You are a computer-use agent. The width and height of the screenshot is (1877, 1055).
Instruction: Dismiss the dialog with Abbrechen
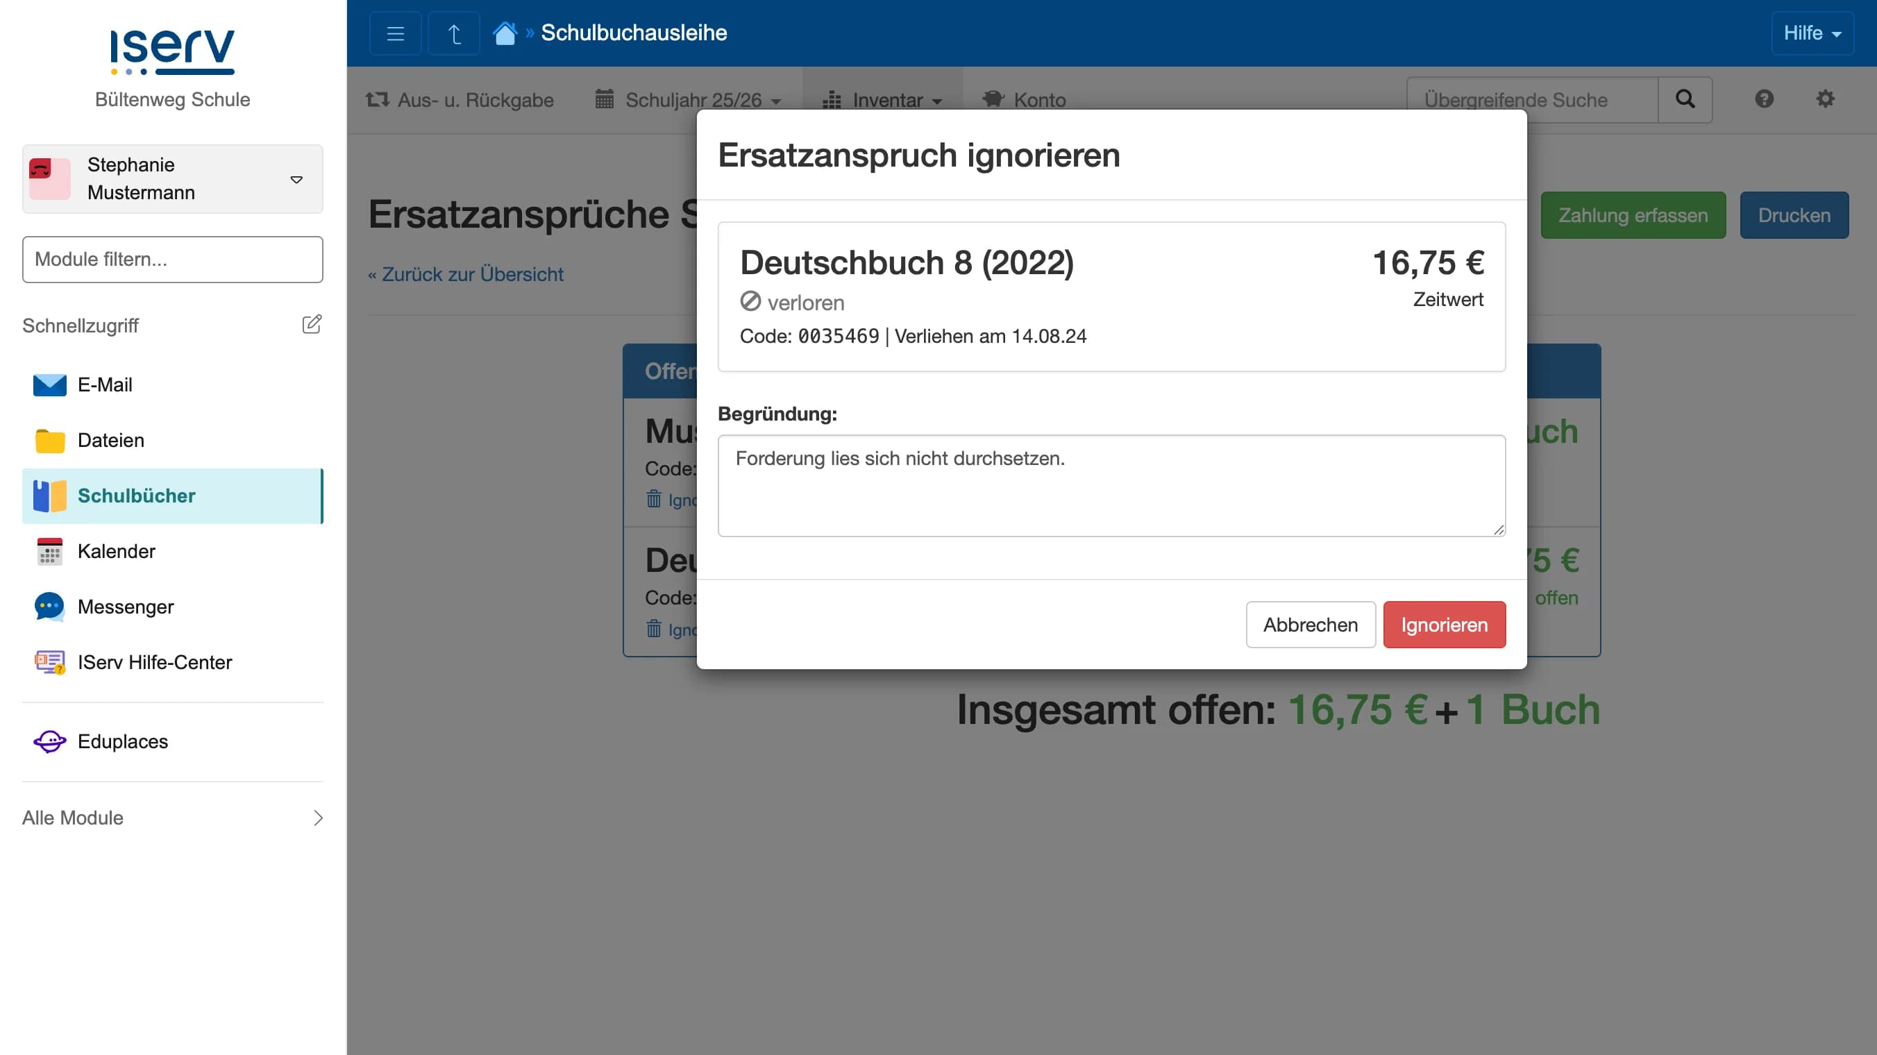pyautogui.click(x=1310, y=625)
